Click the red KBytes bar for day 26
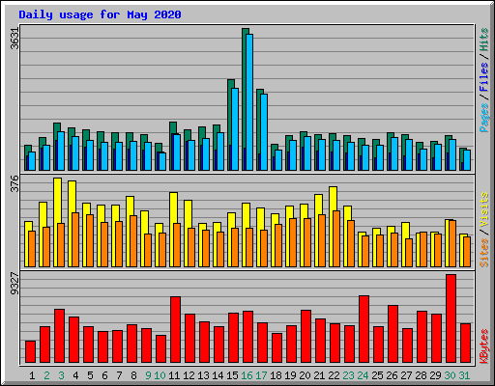This screenshot has height=386, width=495. tap(393, 334)
